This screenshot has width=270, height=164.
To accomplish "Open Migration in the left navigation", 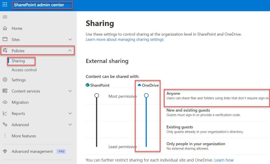I will 20,102.
